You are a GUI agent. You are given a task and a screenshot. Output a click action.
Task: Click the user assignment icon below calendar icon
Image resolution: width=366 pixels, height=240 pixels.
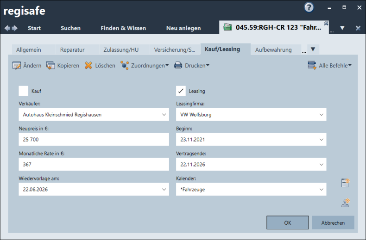345,202
